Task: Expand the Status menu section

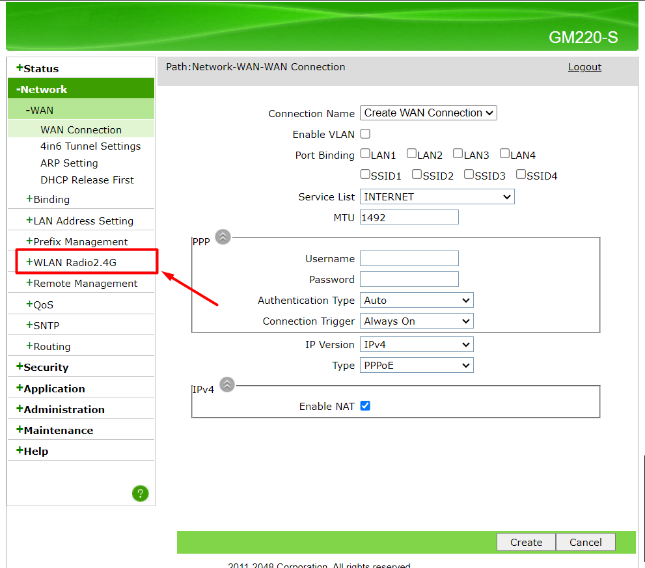Action: (x=40, y=68)
